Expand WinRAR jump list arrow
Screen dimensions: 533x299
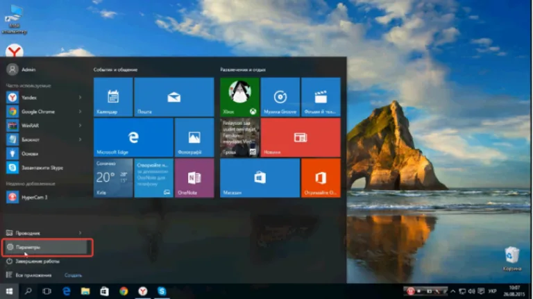(81, 126)
